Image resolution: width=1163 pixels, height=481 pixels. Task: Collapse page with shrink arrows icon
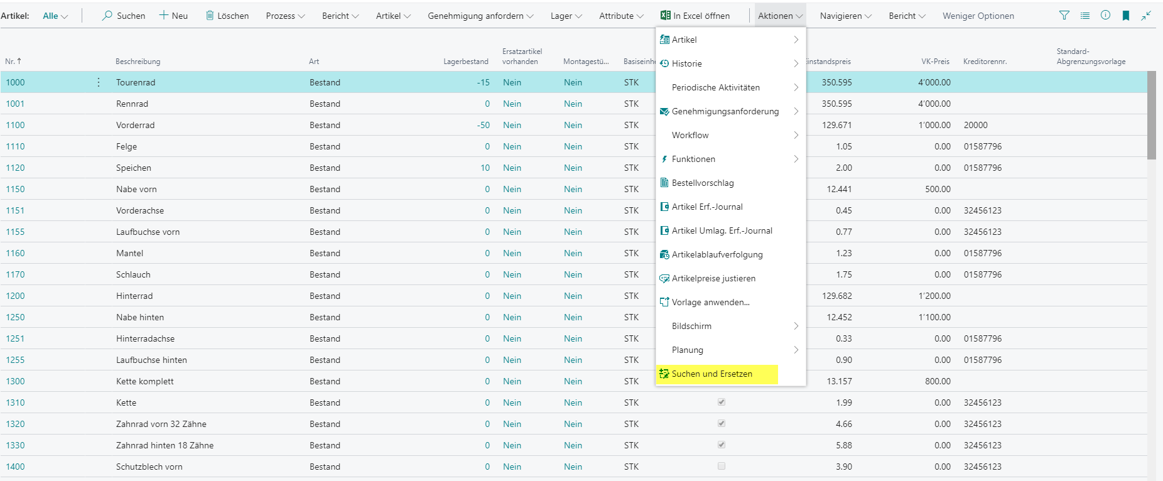pyautogui.click(x=1146, y=16)
